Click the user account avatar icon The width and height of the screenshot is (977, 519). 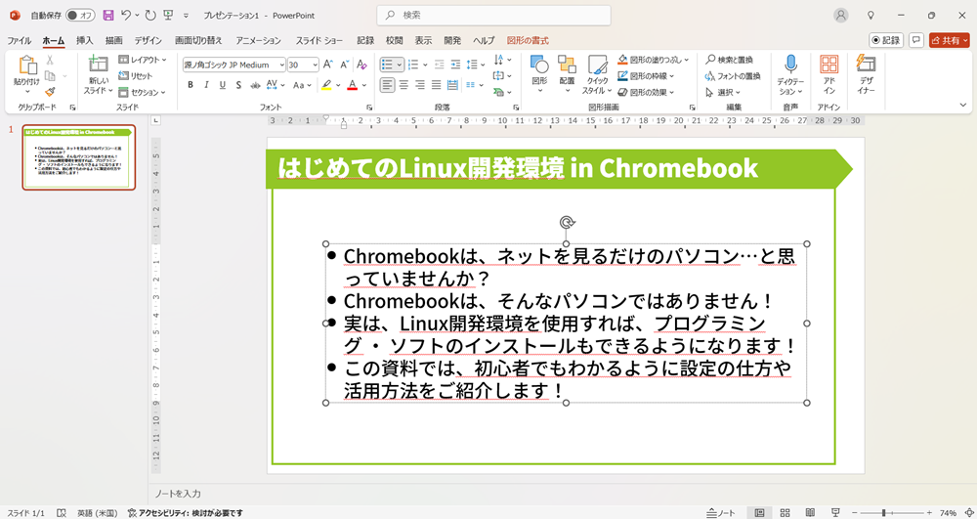coord(841,16)
